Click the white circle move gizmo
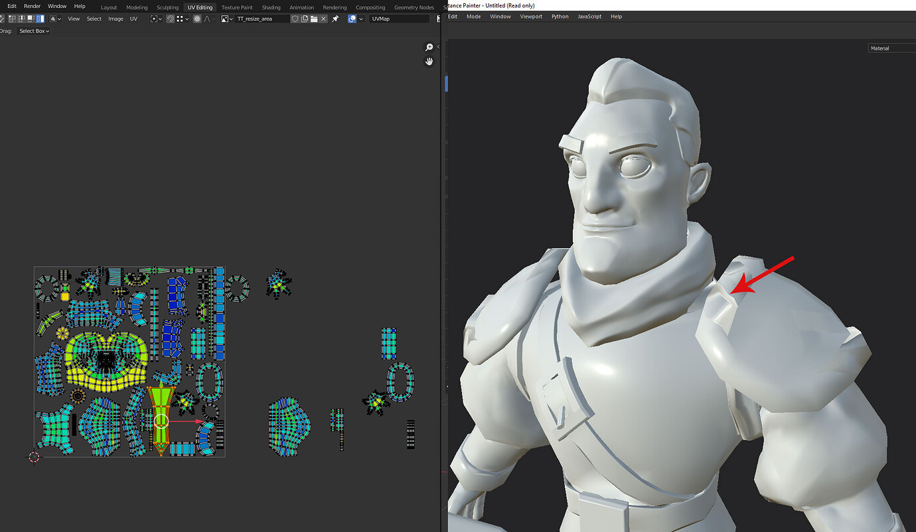 pyautogui.click(x=161, y=421)
